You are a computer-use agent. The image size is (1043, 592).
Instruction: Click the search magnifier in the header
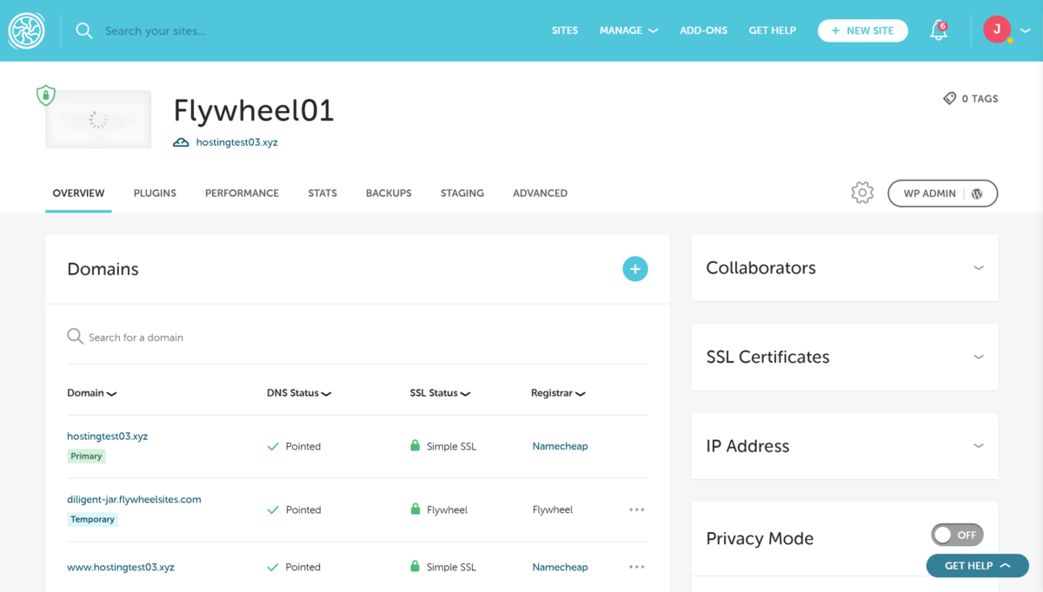click(x=83, y=30)
